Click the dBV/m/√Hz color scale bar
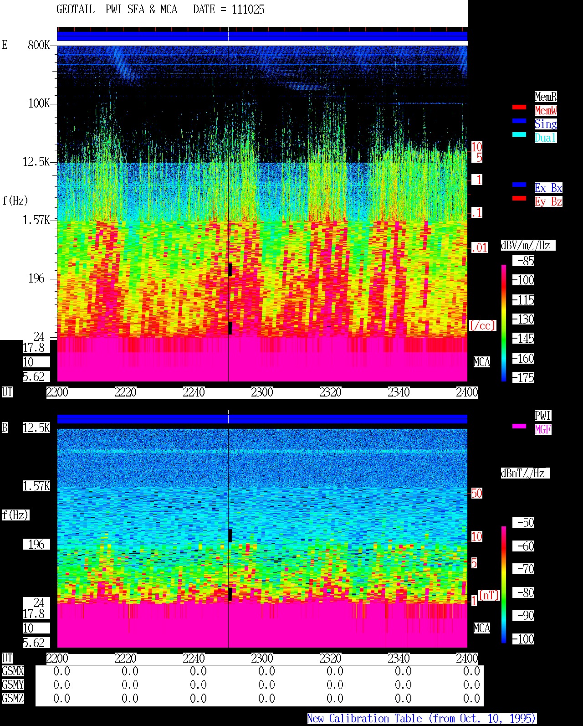The width and height of the screenshot is (583, 726). [x=504, y=323]
